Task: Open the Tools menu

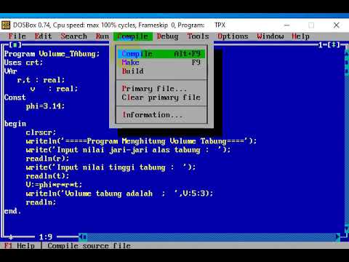Action: 198,36
